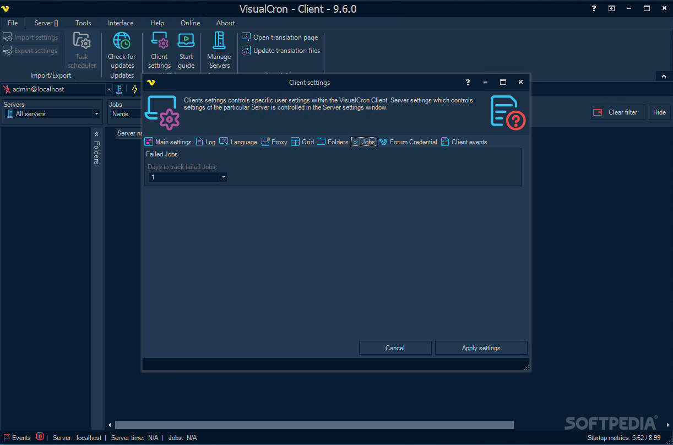Click Export settings in the ribbon

tap(30, 51)
